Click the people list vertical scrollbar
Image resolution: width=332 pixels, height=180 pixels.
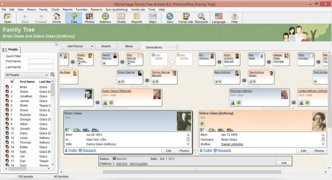[x=53, y=90]
